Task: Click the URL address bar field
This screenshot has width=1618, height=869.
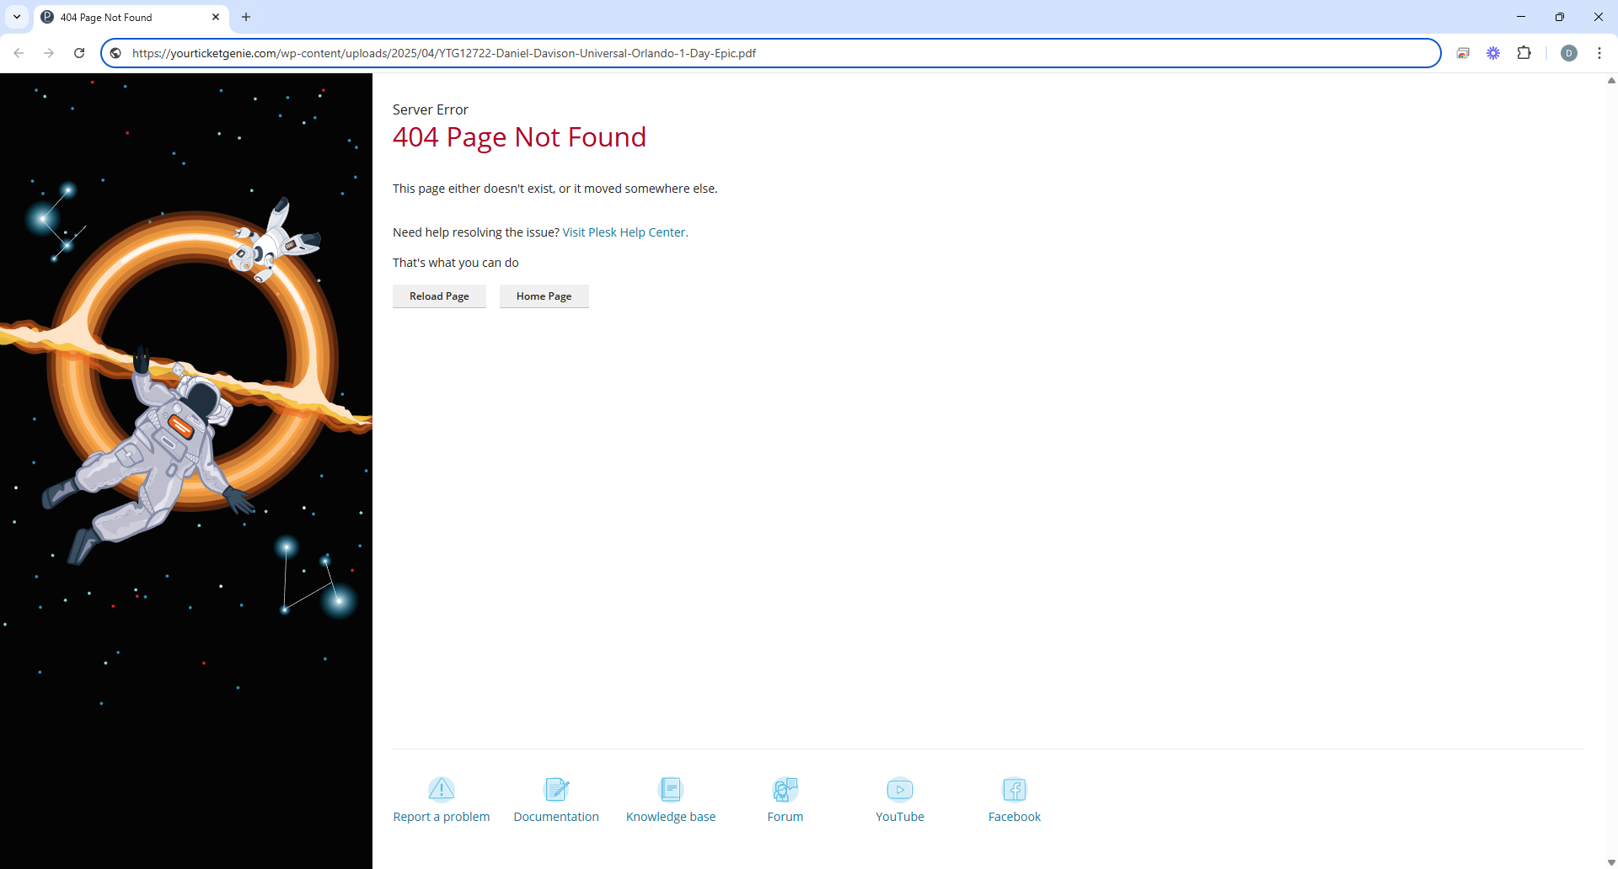Action: click(x=770, y=53)
